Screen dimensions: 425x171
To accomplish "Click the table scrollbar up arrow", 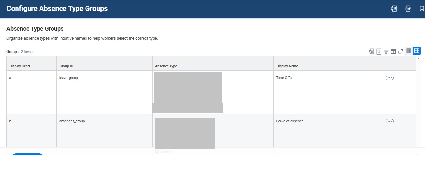I will coord(418,59).
